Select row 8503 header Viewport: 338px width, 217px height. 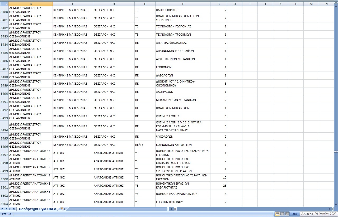click(4, 202)
